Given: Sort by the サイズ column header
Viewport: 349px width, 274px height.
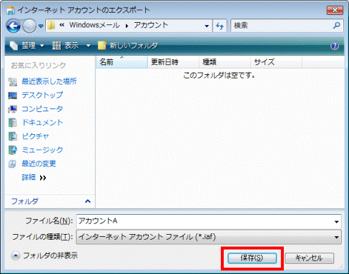Looking at the screenshot, I should pyautogui.click(x=276, y=62).
